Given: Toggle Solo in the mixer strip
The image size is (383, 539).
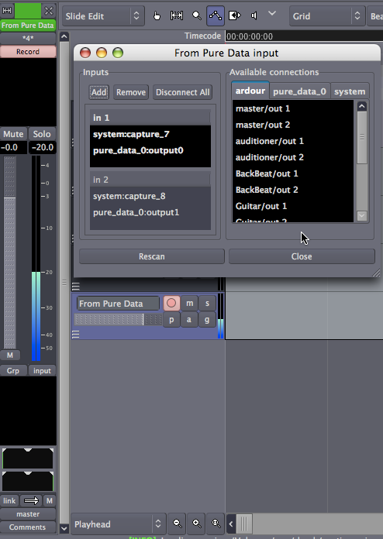Looking at the screenshot, I should (42, 134).
